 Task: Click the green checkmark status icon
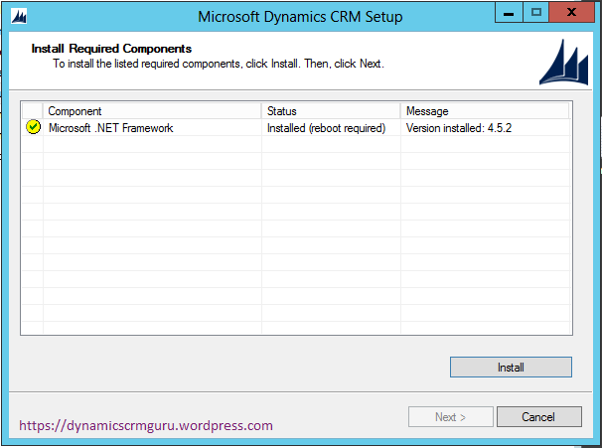(33, 128)
